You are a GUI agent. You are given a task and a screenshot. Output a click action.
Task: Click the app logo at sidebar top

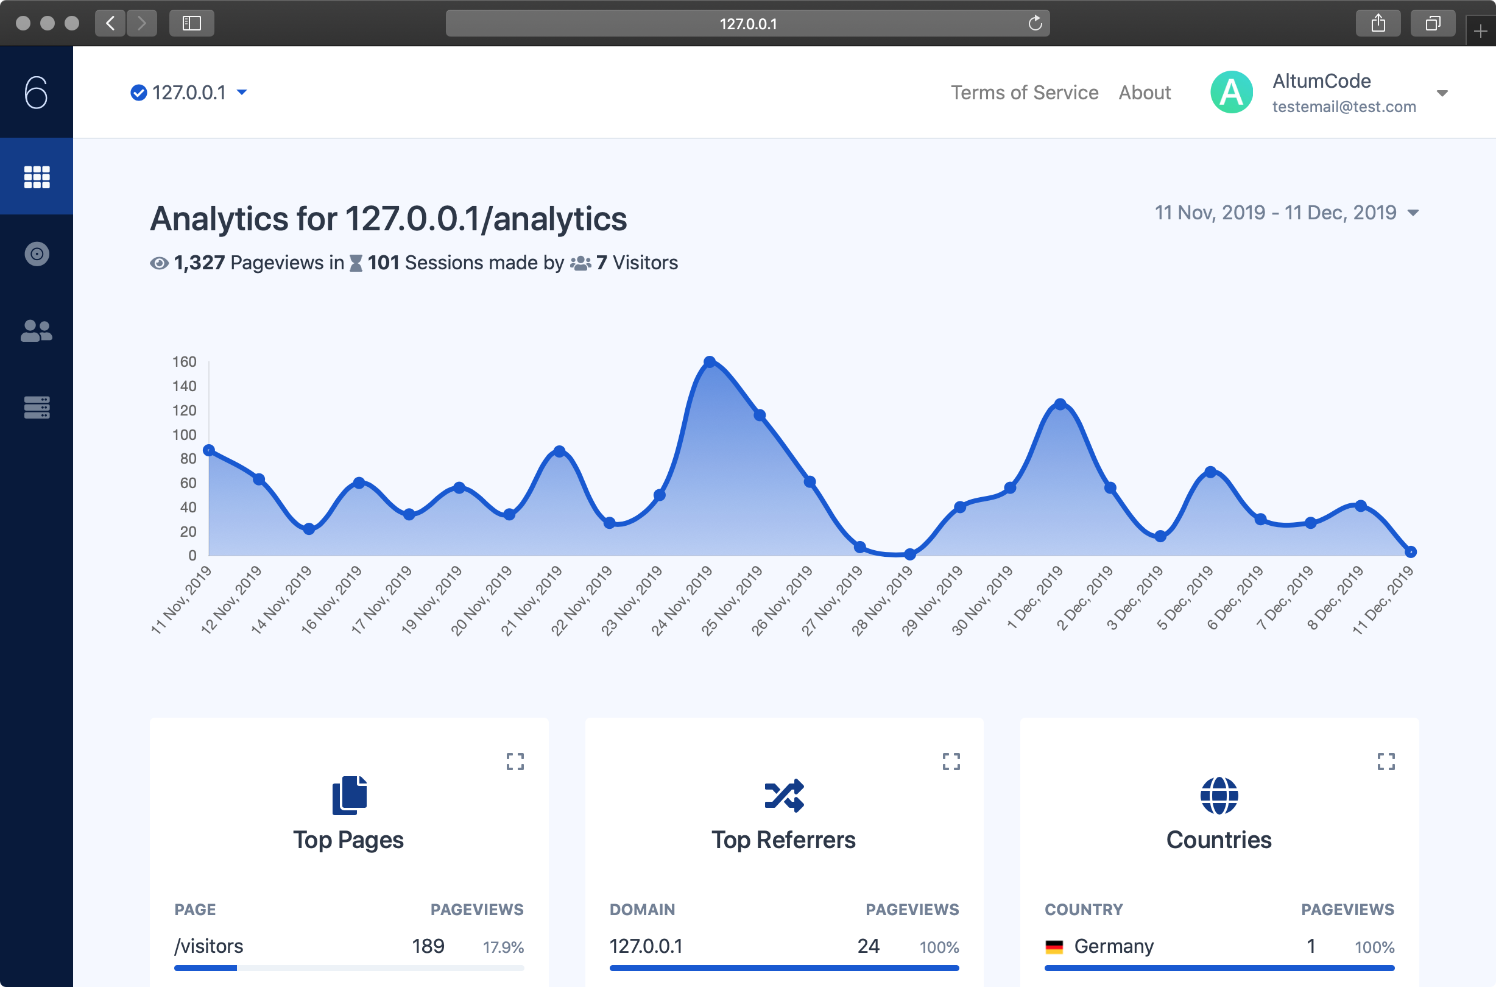point(37,93)
